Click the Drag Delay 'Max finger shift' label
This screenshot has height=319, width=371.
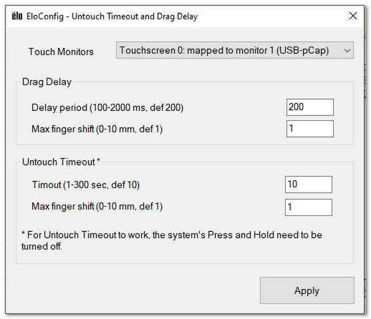(97, 129)
